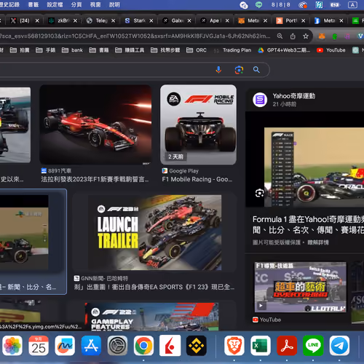
Task: Open F1 23 Launch Trailer image result
Action: 154,232
